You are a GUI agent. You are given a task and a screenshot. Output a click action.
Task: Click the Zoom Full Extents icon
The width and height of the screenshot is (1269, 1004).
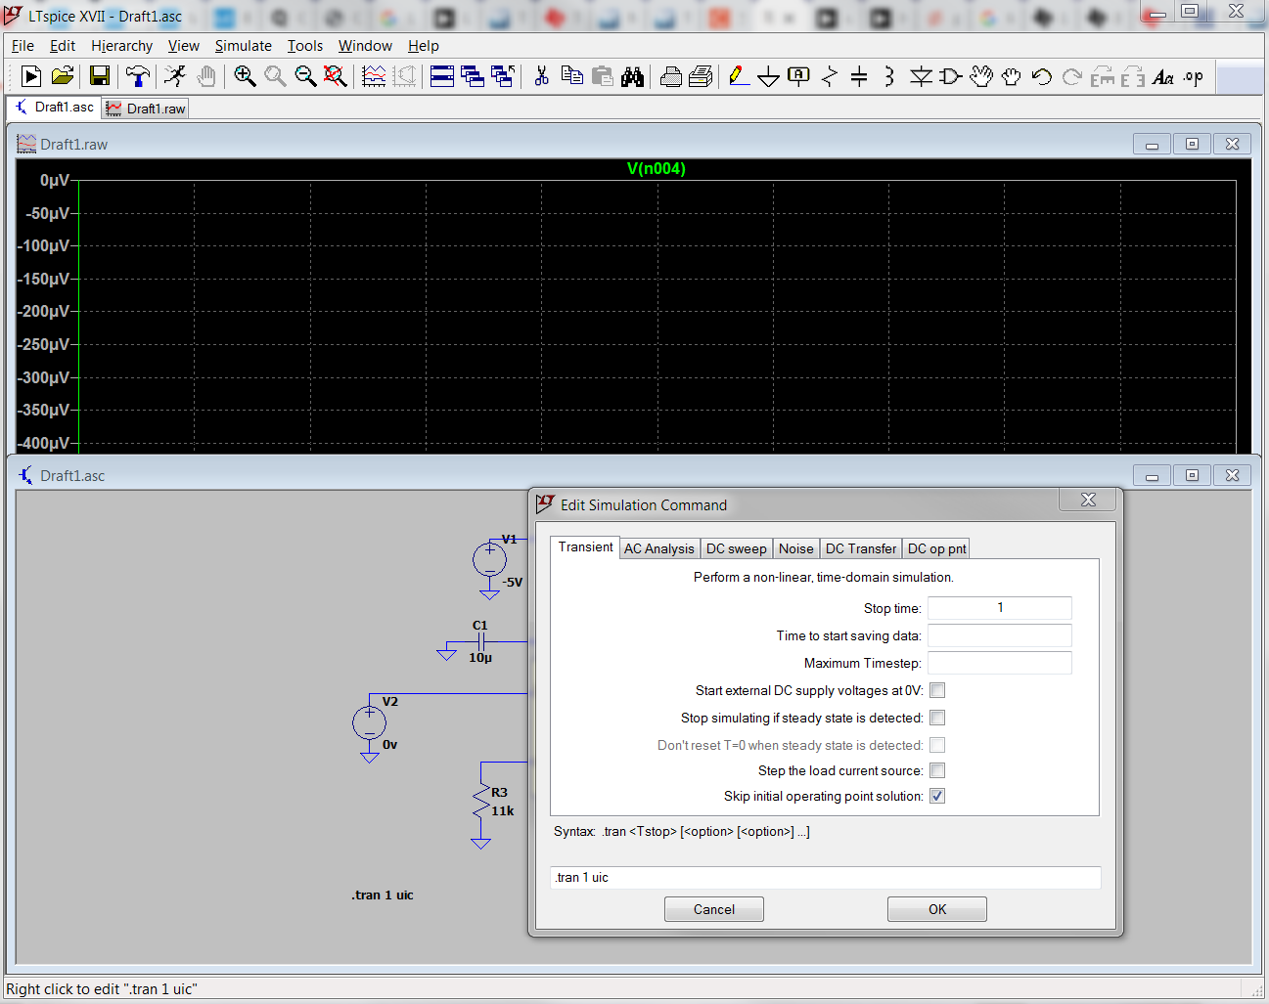[336, 76]
